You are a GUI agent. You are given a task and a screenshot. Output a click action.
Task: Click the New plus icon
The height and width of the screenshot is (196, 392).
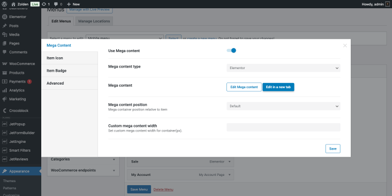pyautogui.click(x=69, y=4)
